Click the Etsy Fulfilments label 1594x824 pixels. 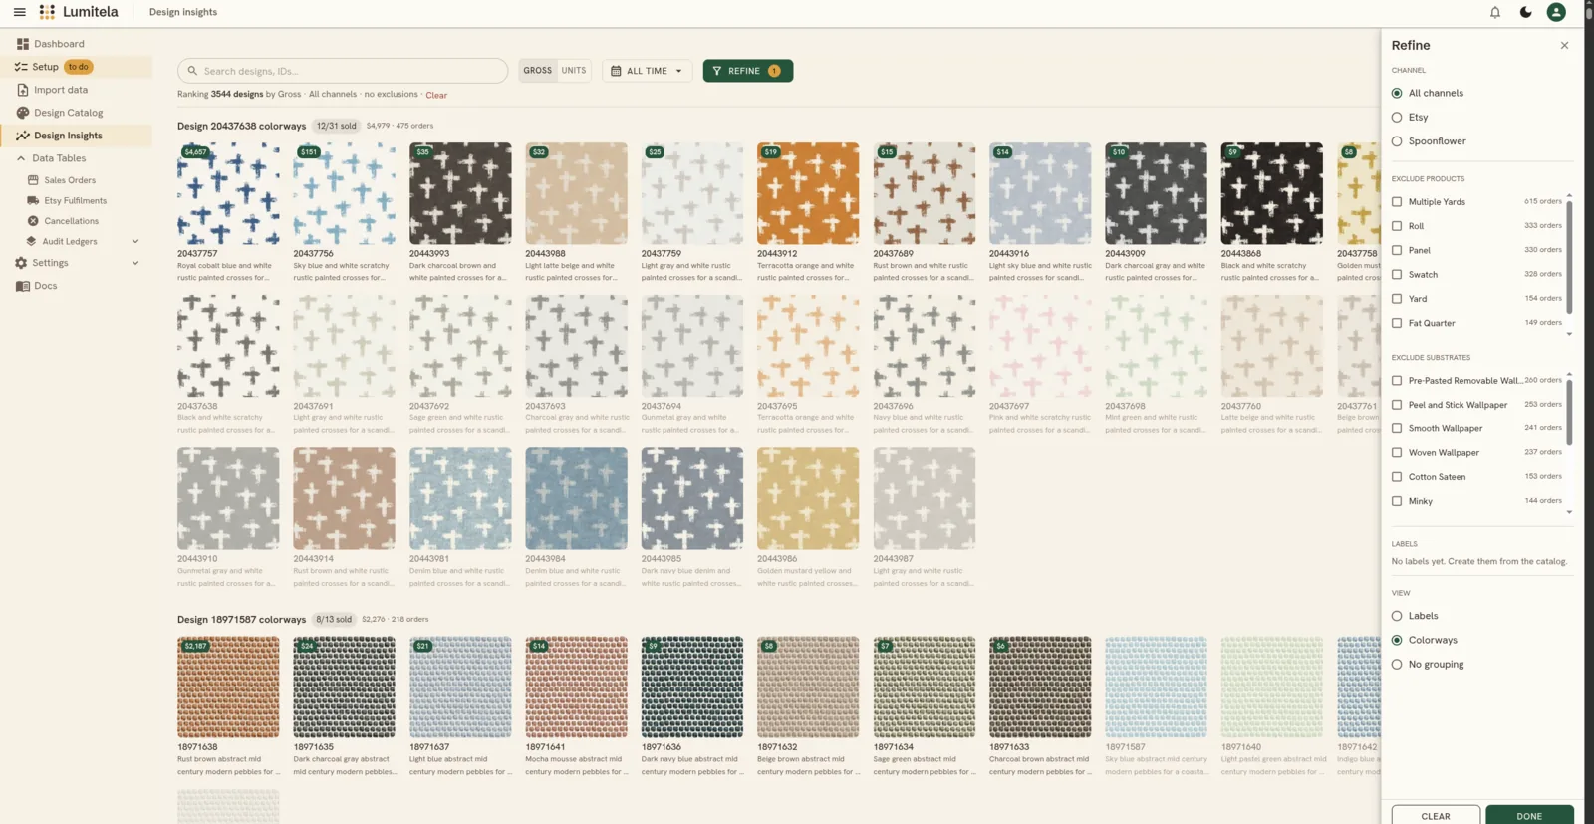coord(76,200)
